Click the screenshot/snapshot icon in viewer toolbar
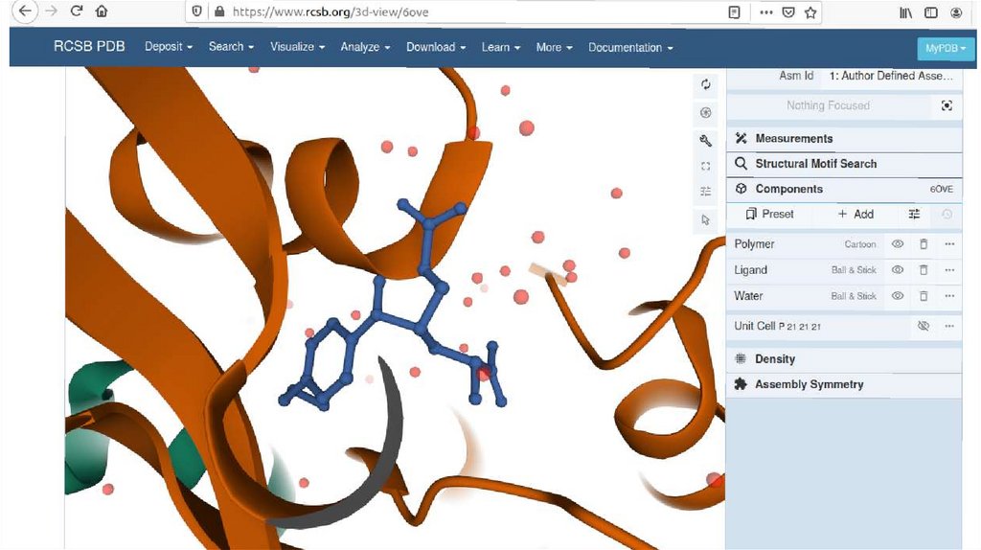Screen dimensions: 981x550 coord(706,112)
